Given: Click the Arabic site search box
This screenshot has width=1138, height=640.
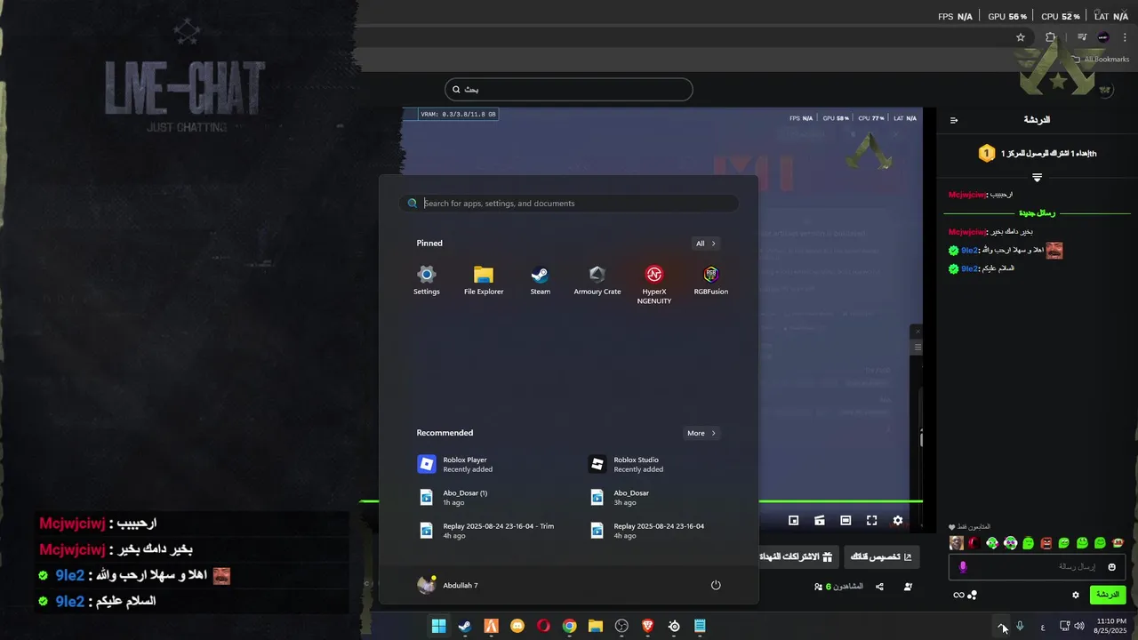Looking at the screenshot, I should (569, 90).
